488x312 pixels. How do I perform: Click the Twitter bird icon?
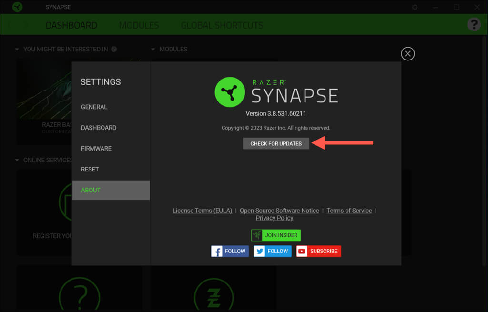click(x=259, y=251)
